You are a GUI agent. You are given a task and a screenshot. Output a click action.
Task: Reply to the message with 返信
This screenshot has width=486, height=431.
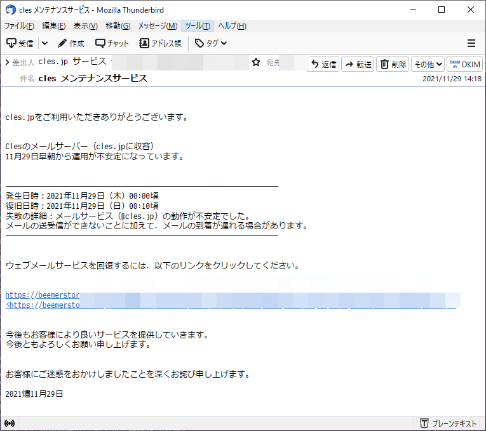323,64
